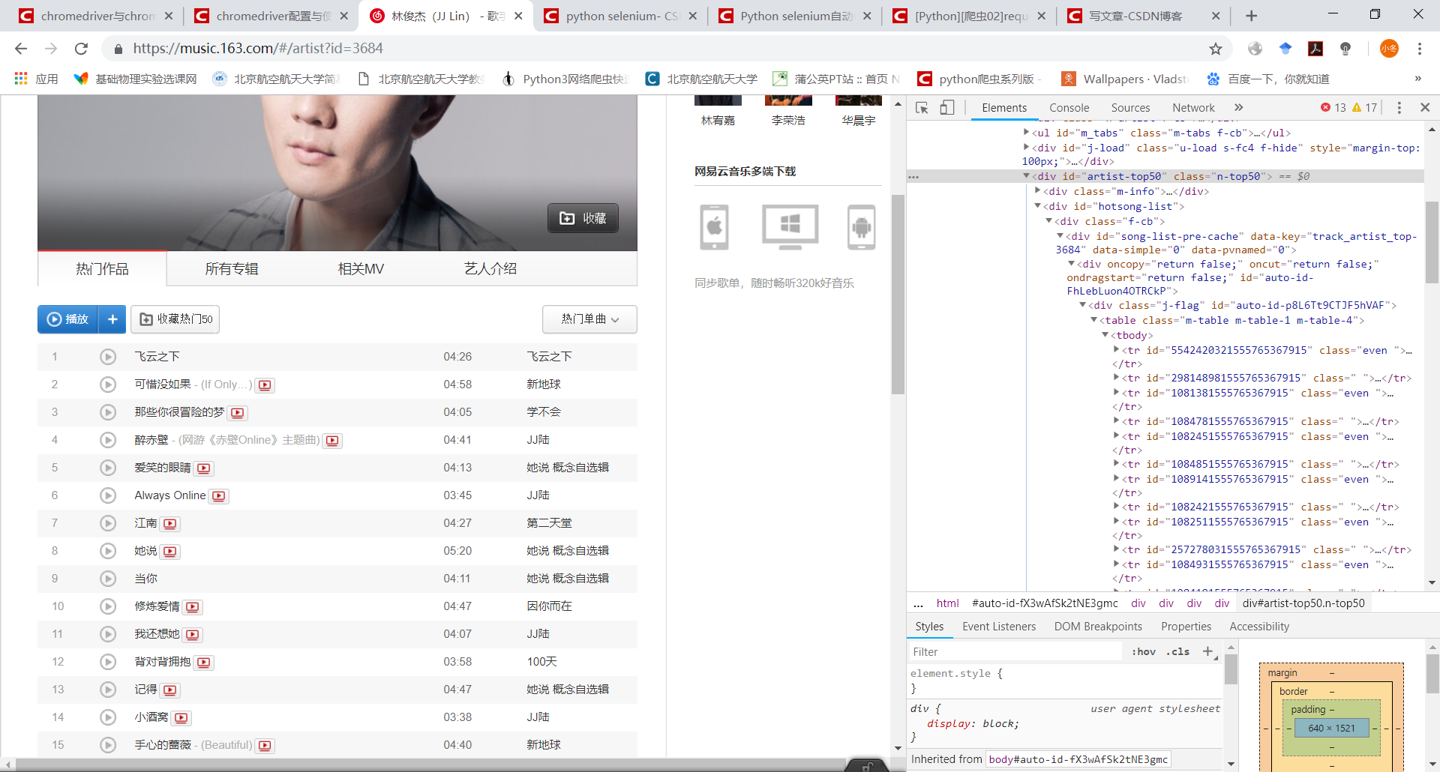Collapse the tbody node

(1105, 335)
